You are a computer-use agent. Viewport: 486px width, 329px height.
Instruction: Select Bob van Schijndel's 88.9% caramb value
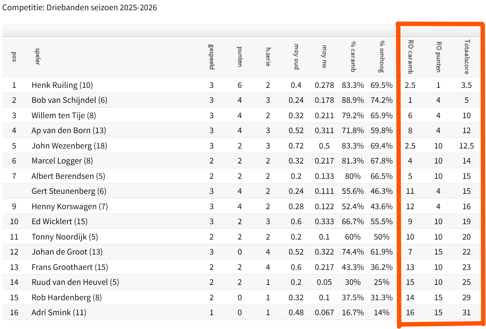(353, 100)
